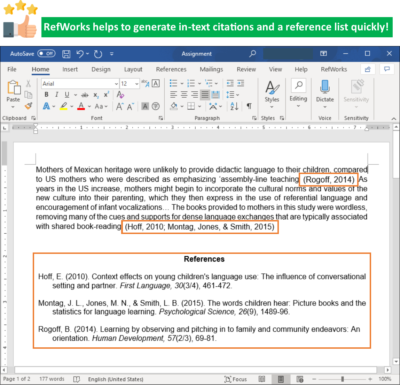Click the Cut scissors icon

click(x=28, y=84)
